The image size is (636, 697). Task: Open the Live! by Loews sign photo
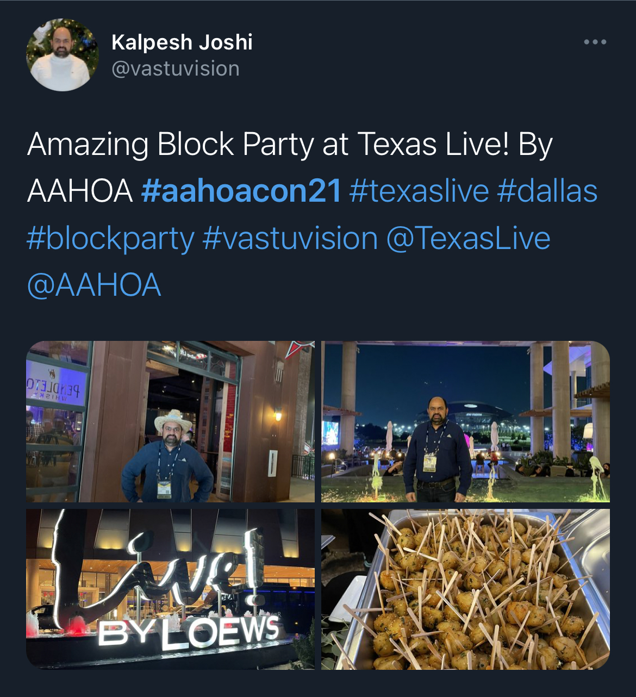pos(170,589)
